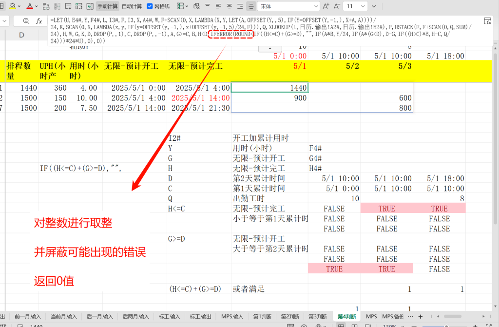Open the 后两月.输入 sheet tab
The image size is (499, 327).
point(135,316)
